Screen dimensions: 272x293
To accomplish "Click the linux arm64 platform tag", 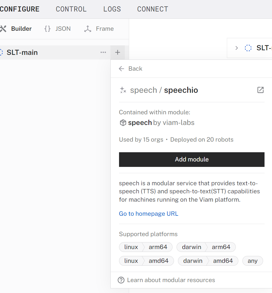I will point(145,247).
